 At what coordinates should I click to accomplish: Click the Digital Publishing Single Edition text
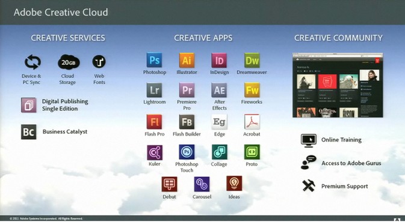click(65, 105)
